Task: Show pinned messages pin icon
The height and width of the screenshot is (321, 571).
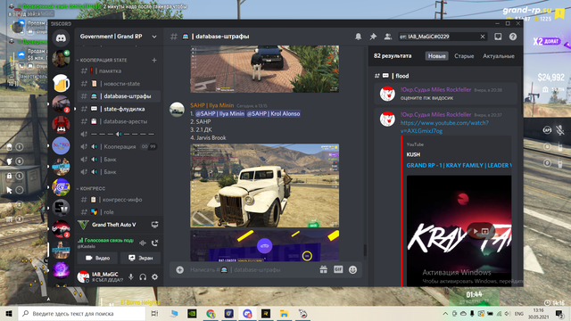Action: 373,37
